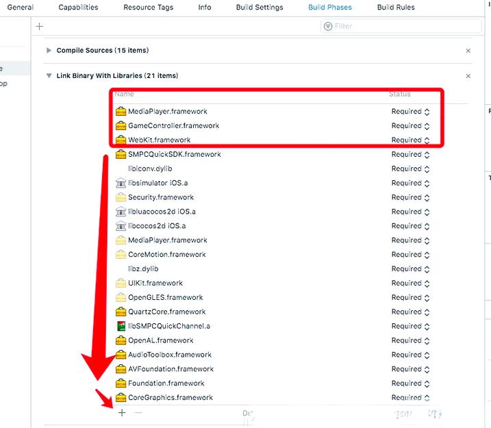Click the minus icon to remove library
Image resolution: width=491 pixels, height=428 pixels.
(x=138, y=413)
